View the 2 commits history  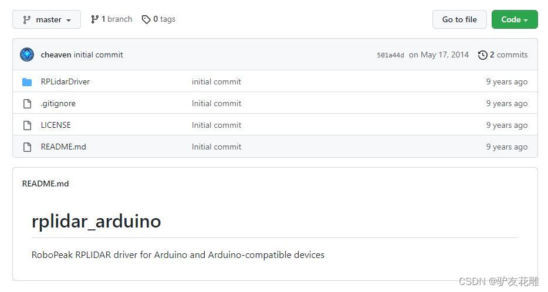pos(508,55)
